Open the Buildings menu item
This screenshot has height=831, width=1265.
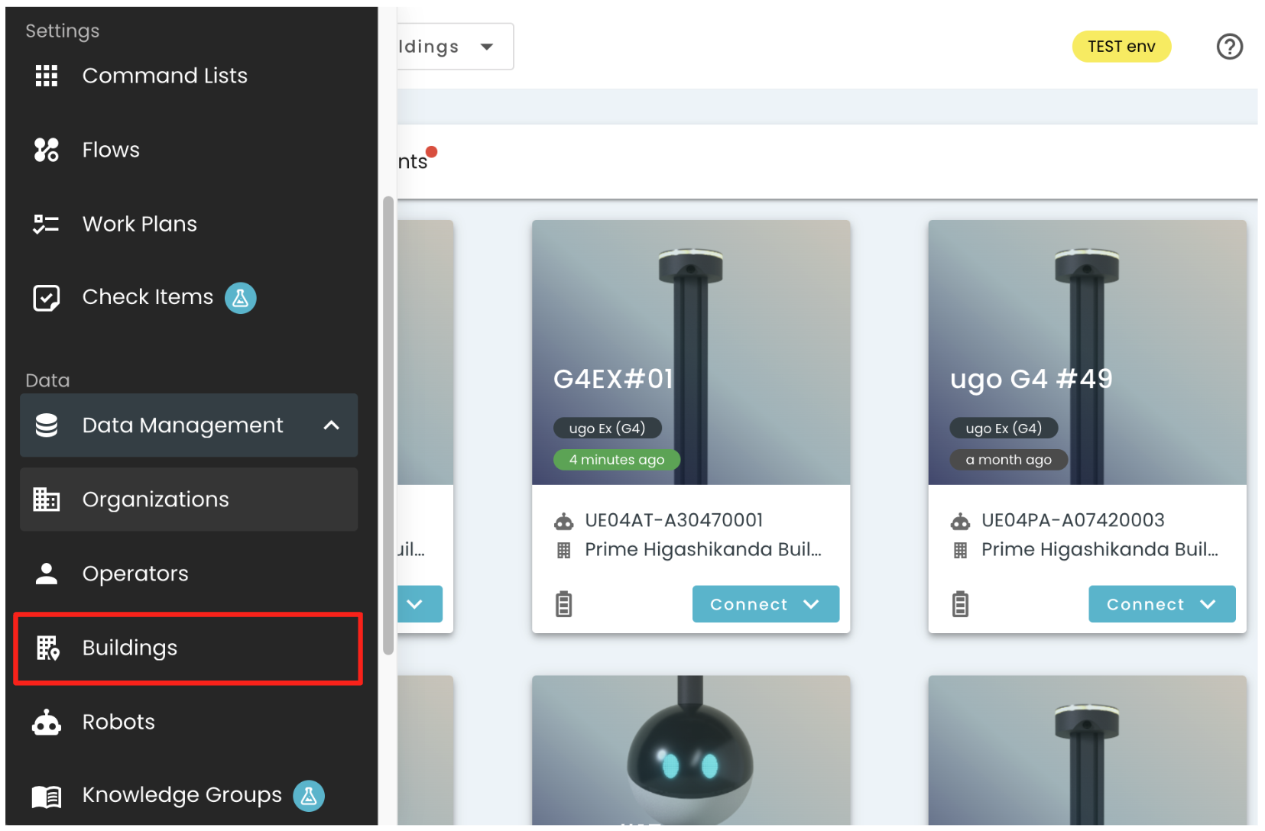coord(189,648)
